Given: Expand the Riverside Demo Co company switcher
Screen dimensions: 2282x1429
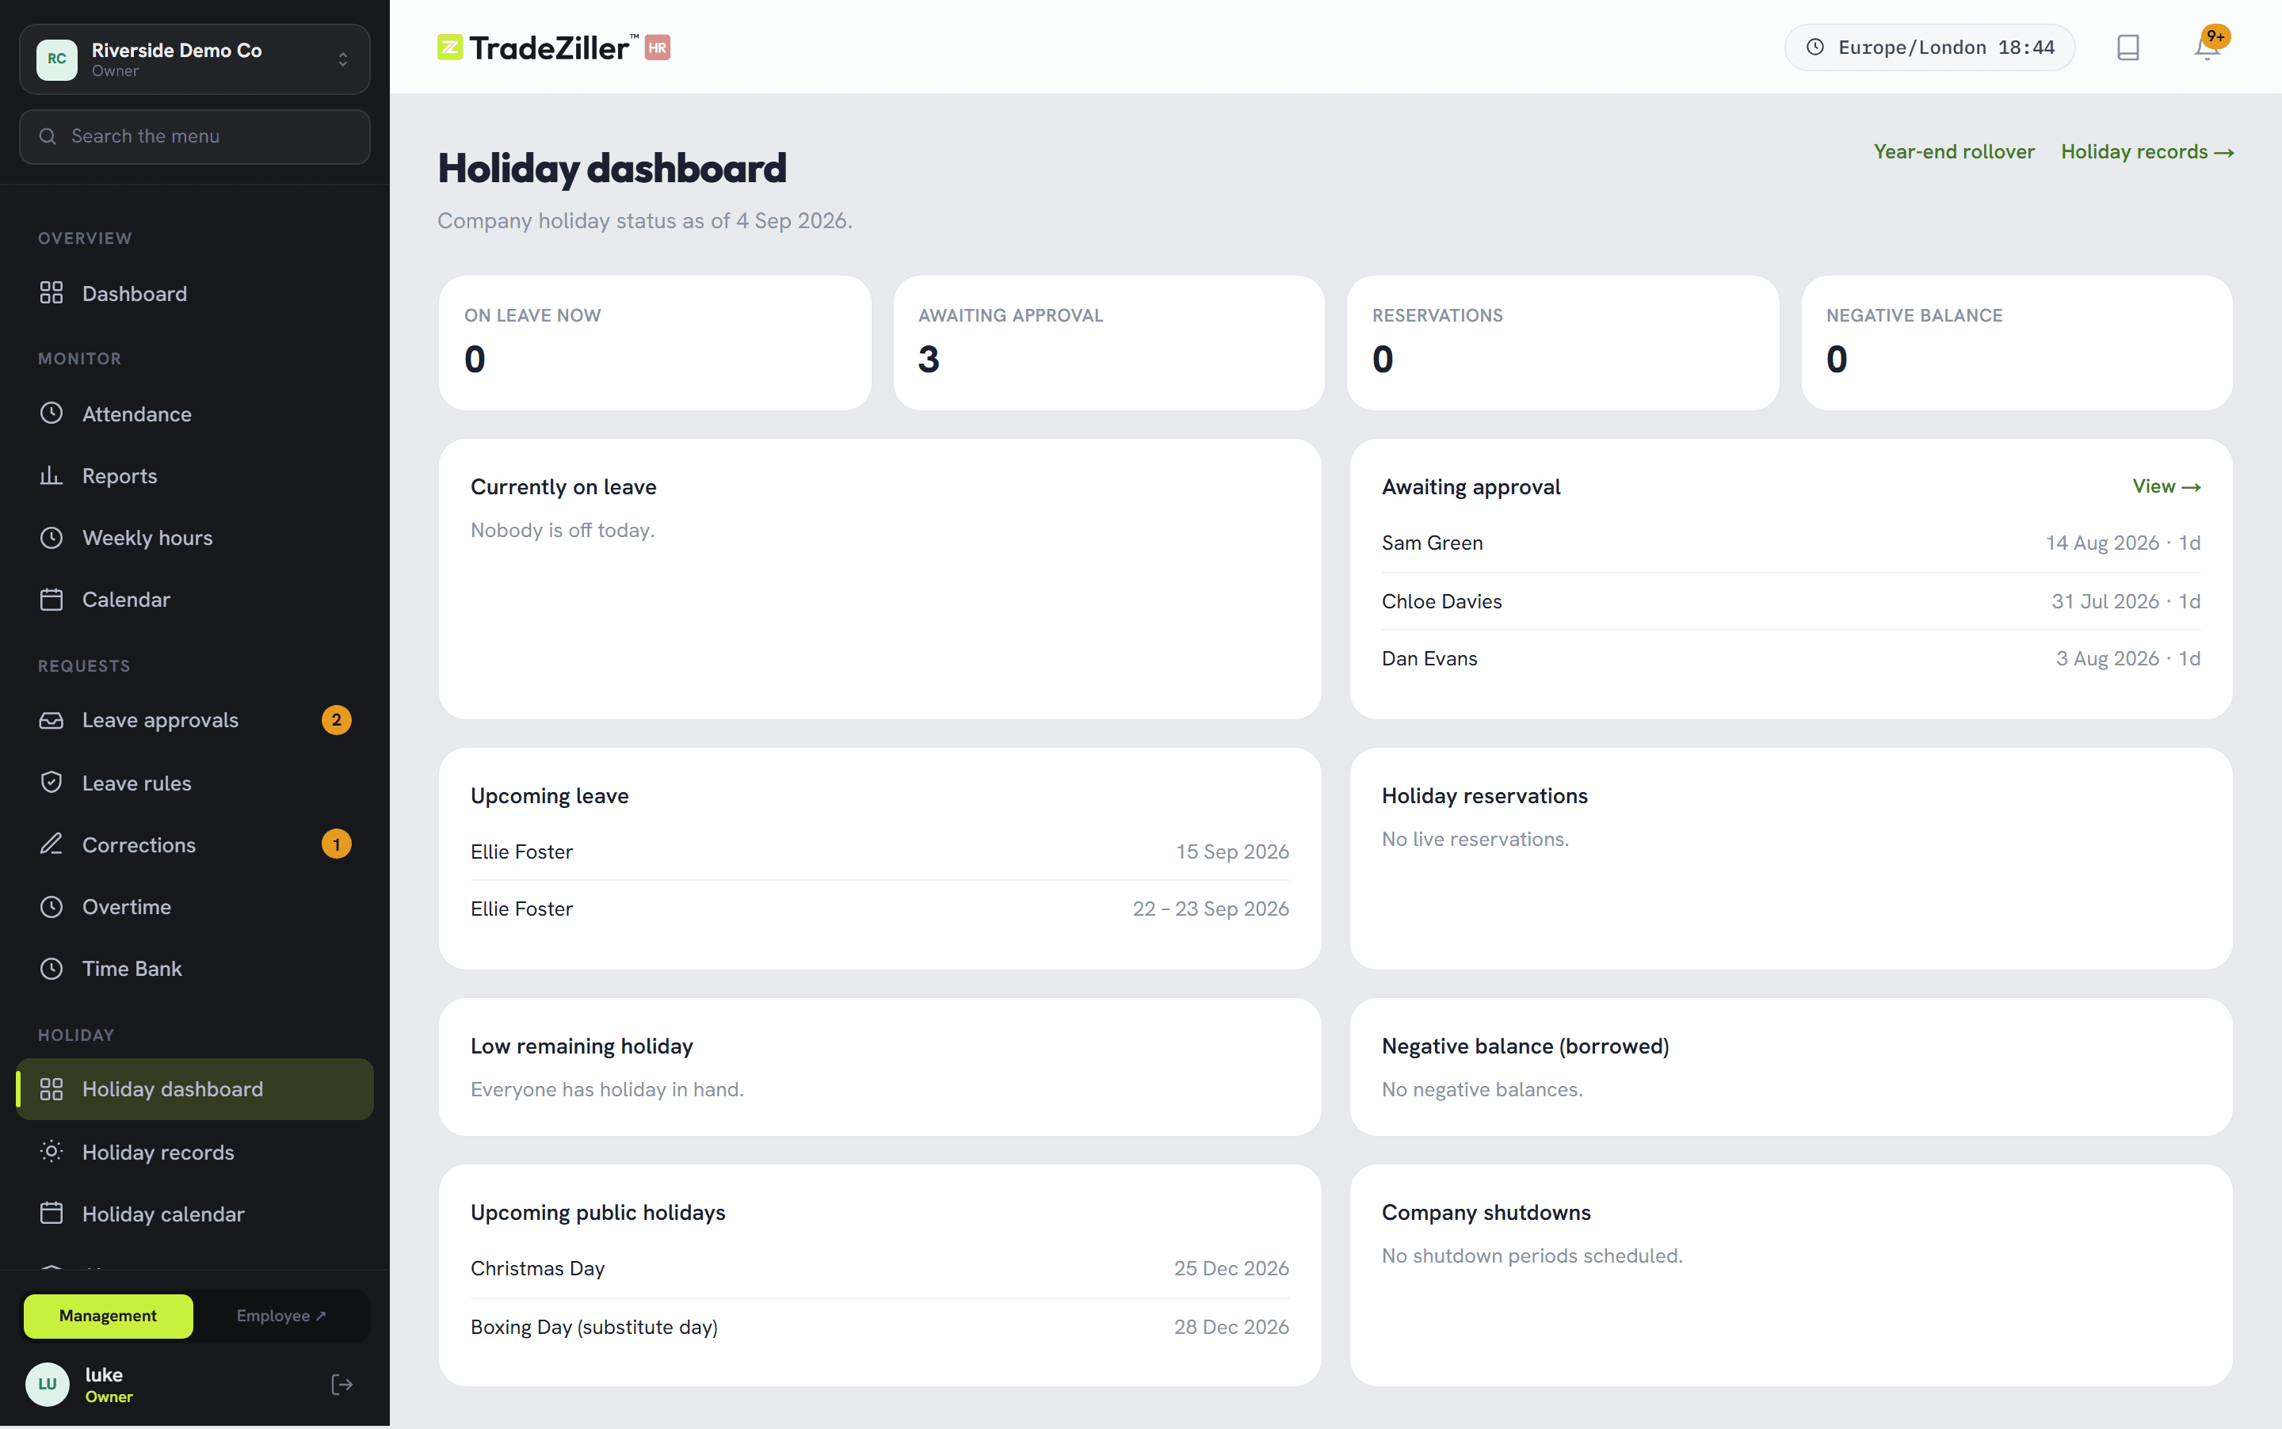Looking at the screenshot, I should click(x=195, y=59).
